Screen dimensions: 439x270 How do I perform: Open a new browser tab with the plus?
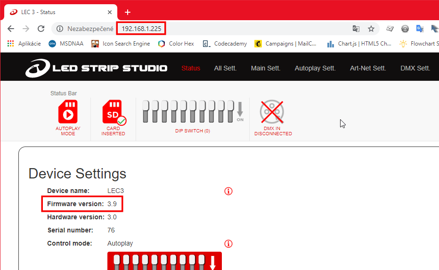(x=128, y=12)
